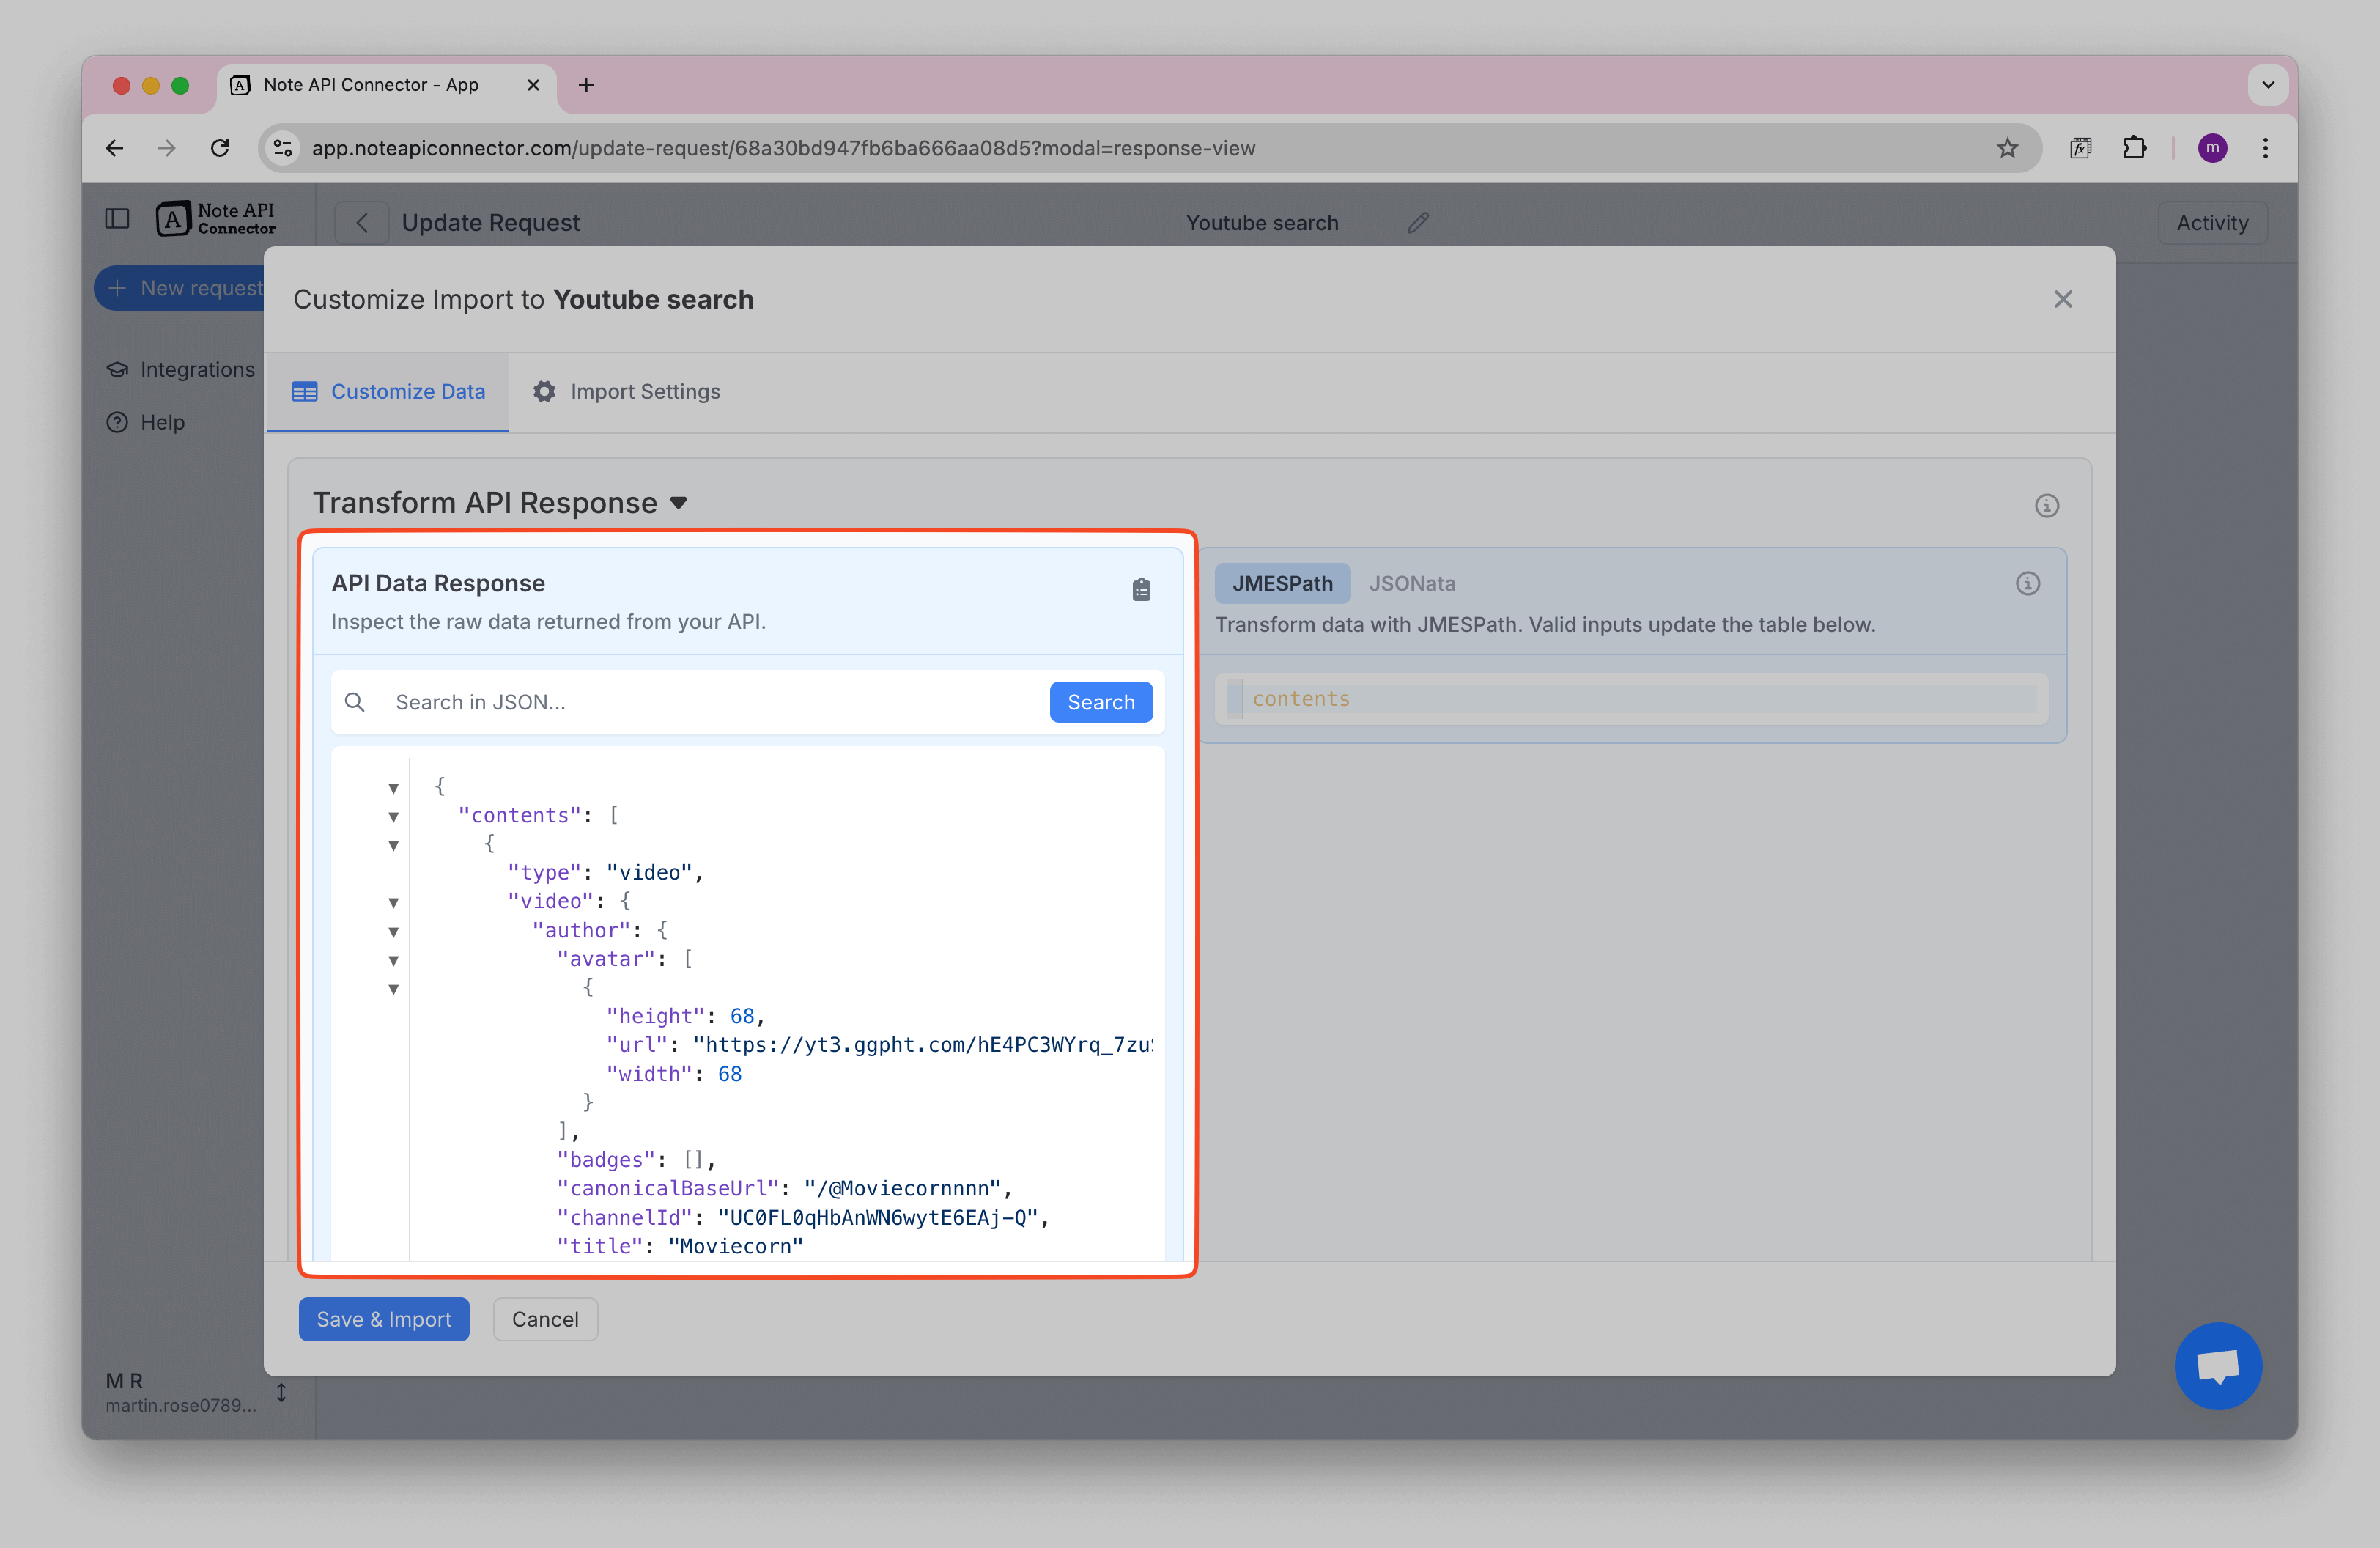Image resolution: width=2380 pixels, height=1548 pixels.
Task: Select JMESPath transform mode
Action: pyautogui.click(x=1282, y=583)
